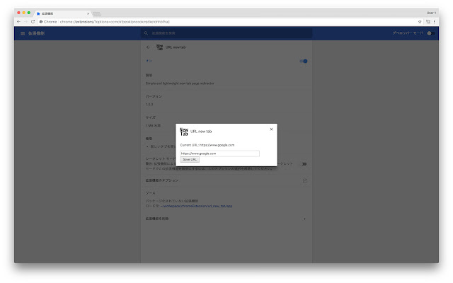Click the green maximize window button
The height and width of the screenshot is (283, 453).
coord(29,13)
